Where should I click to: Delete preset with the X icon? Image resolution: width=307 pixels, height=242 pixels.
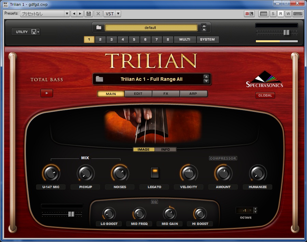click(98, 14)
